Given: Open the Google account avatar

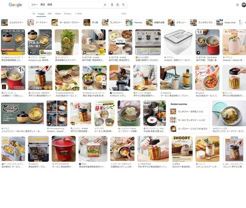Looking at the screenshot, I should pyautogui.click(x=244, y=5).
